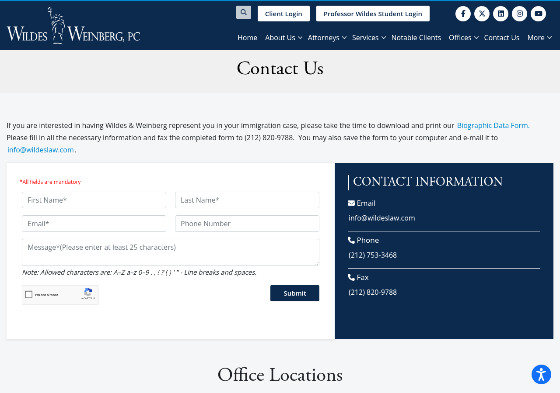The image size is (560, 393).
Task: Focus the Email field in form
Action: pyautogui.click(x=94, y=224)
